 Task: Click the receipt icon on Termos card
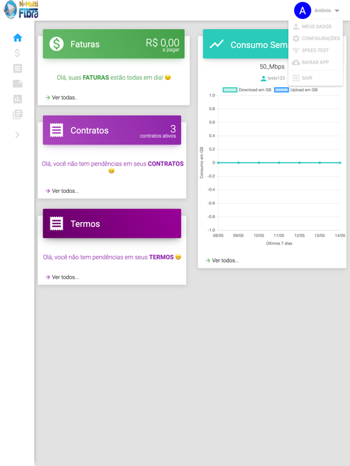[x=57, y=223]
